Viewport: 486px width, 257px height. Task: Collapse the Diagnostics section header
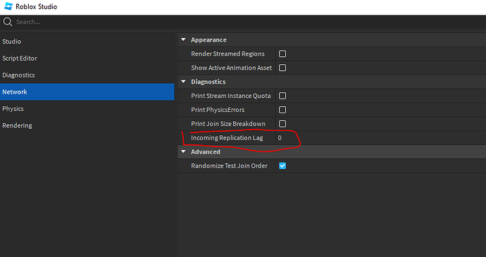(184, 82)
